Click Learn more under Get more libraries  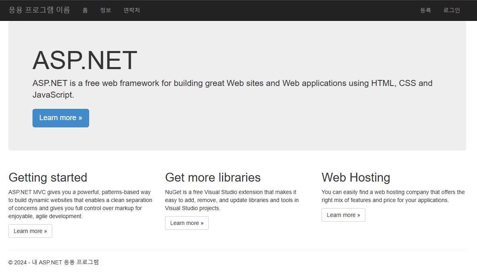pos(187,223)
